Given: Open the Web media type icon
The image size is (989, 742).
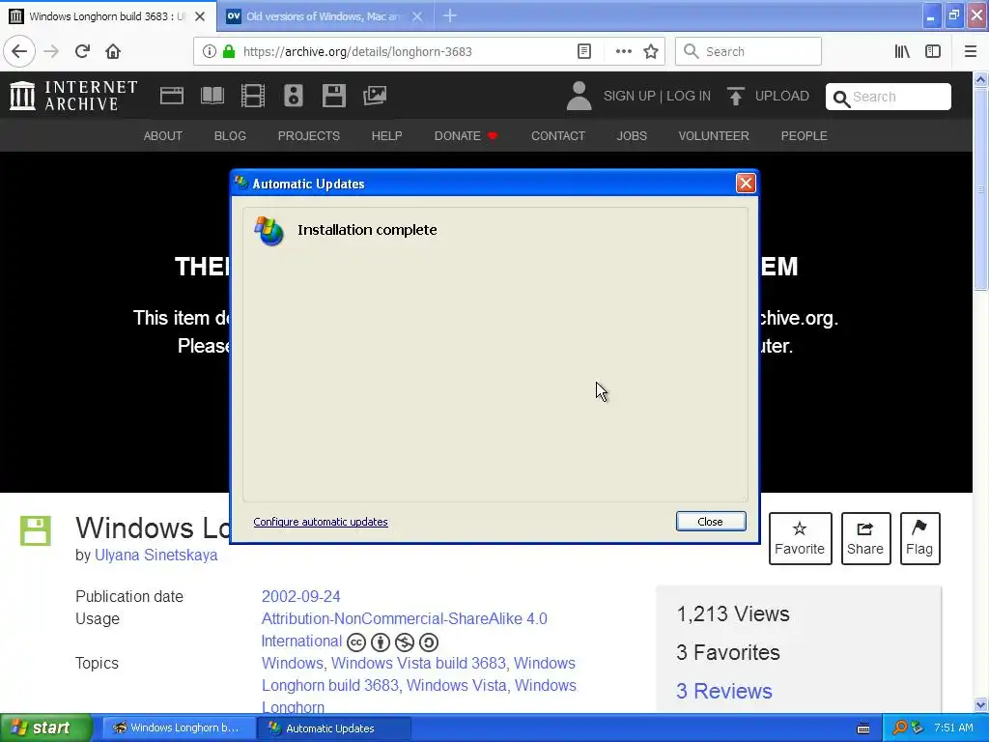Looking at the screenshot, I should (x=172, y=96).
